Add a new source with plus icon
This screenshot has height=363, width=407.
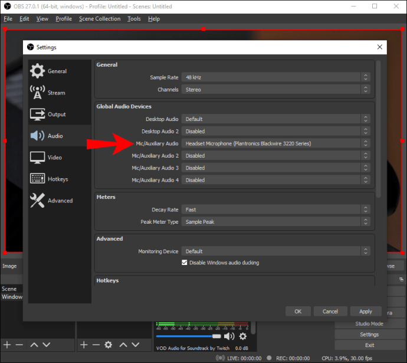click(x=84, y=345)
